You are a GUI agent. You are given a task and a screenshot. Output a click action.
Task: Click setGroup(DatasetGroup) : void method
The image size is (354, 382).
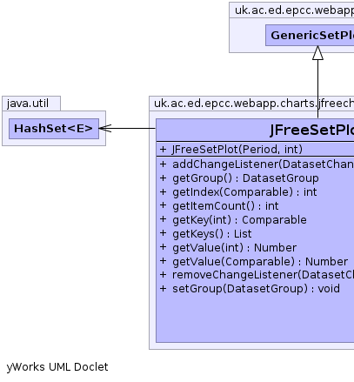(256, 289)
